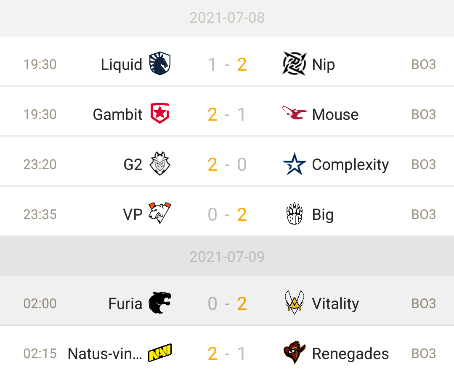
Task: Click the Mouse team red logo
Action: coord(294,113)
